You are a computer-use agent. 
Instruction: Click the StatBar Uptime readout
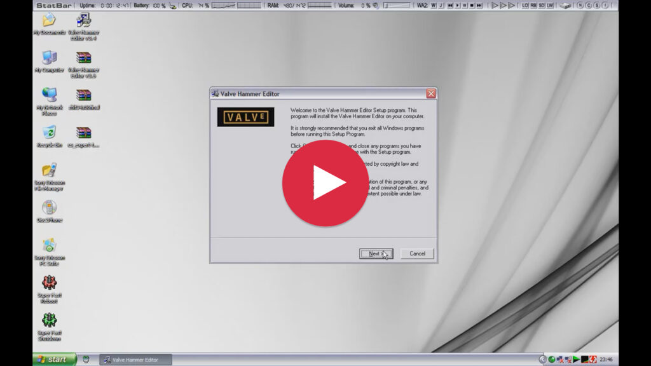pyautogui.click(x=104, y=5)
